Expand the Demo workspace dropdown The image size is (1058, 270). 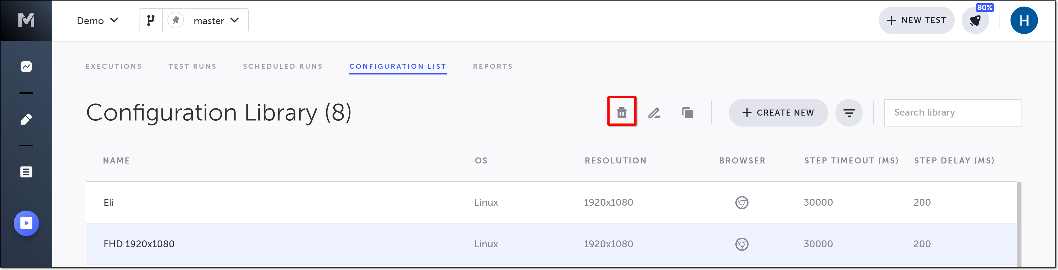coord(98,21)
